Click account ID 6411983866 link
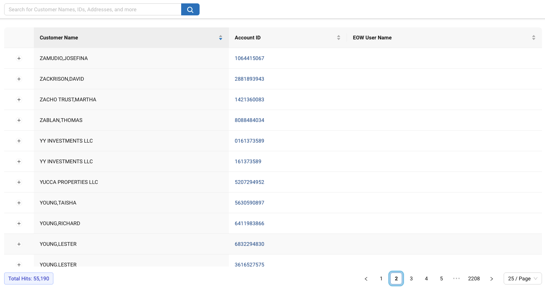This screenshot has height=292, width=545. (249, 223)
